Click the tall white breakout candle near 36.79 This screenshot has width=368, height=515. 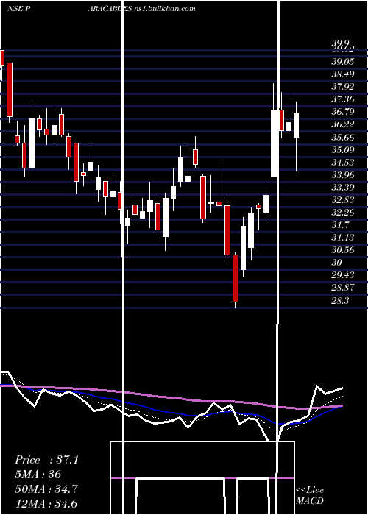click(x=275, y=143)
